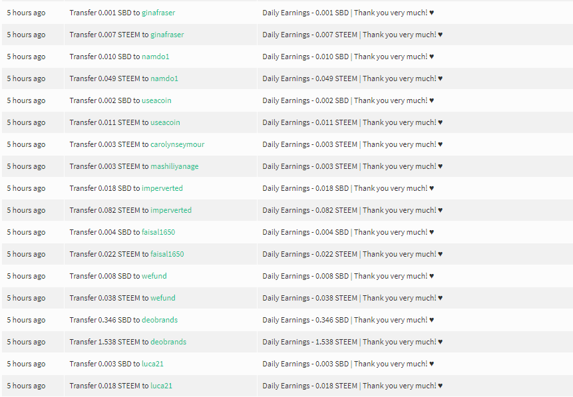The image size is (573, 397).
Task: Select memo 'Daily Earnings - 1.538 STEEM'
Action: coord(310,342)
